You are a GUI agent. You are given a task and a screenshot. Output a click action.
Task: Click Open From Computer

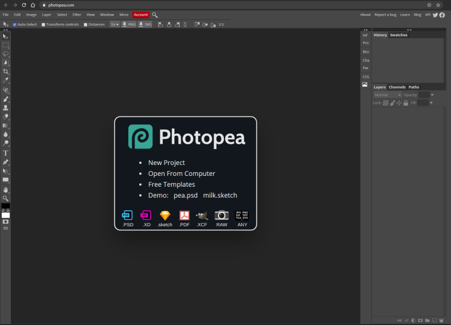click(181, 173)
